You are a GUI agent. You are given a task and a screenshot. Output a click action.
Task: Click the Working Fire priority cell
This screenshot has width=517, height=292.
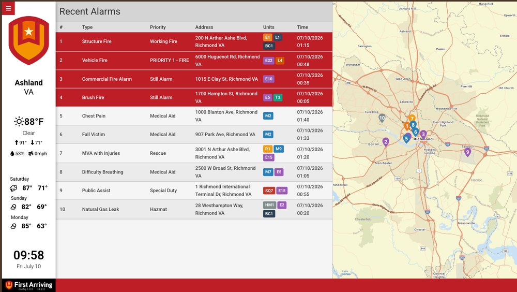(x=163, y=41)
